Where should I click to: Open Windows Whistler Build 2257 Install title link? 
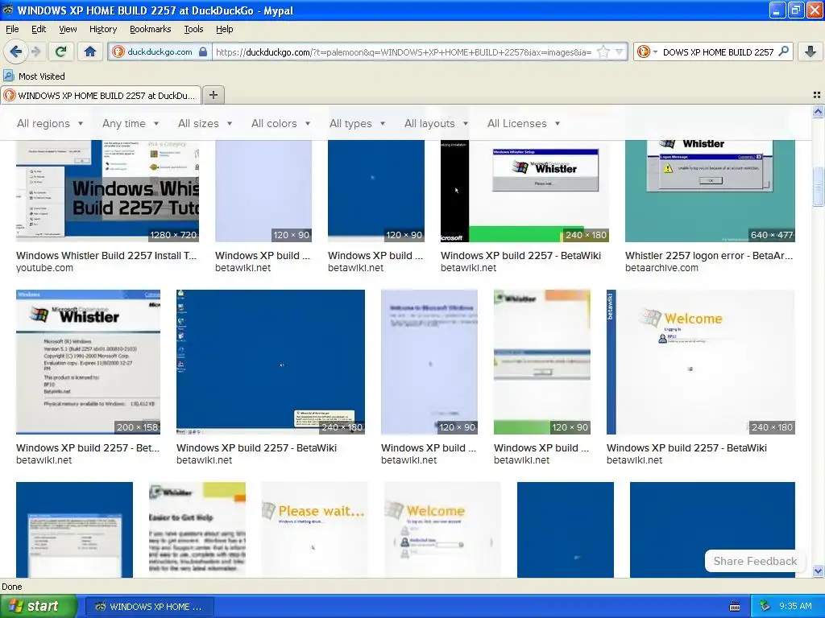tap(106, 255)
